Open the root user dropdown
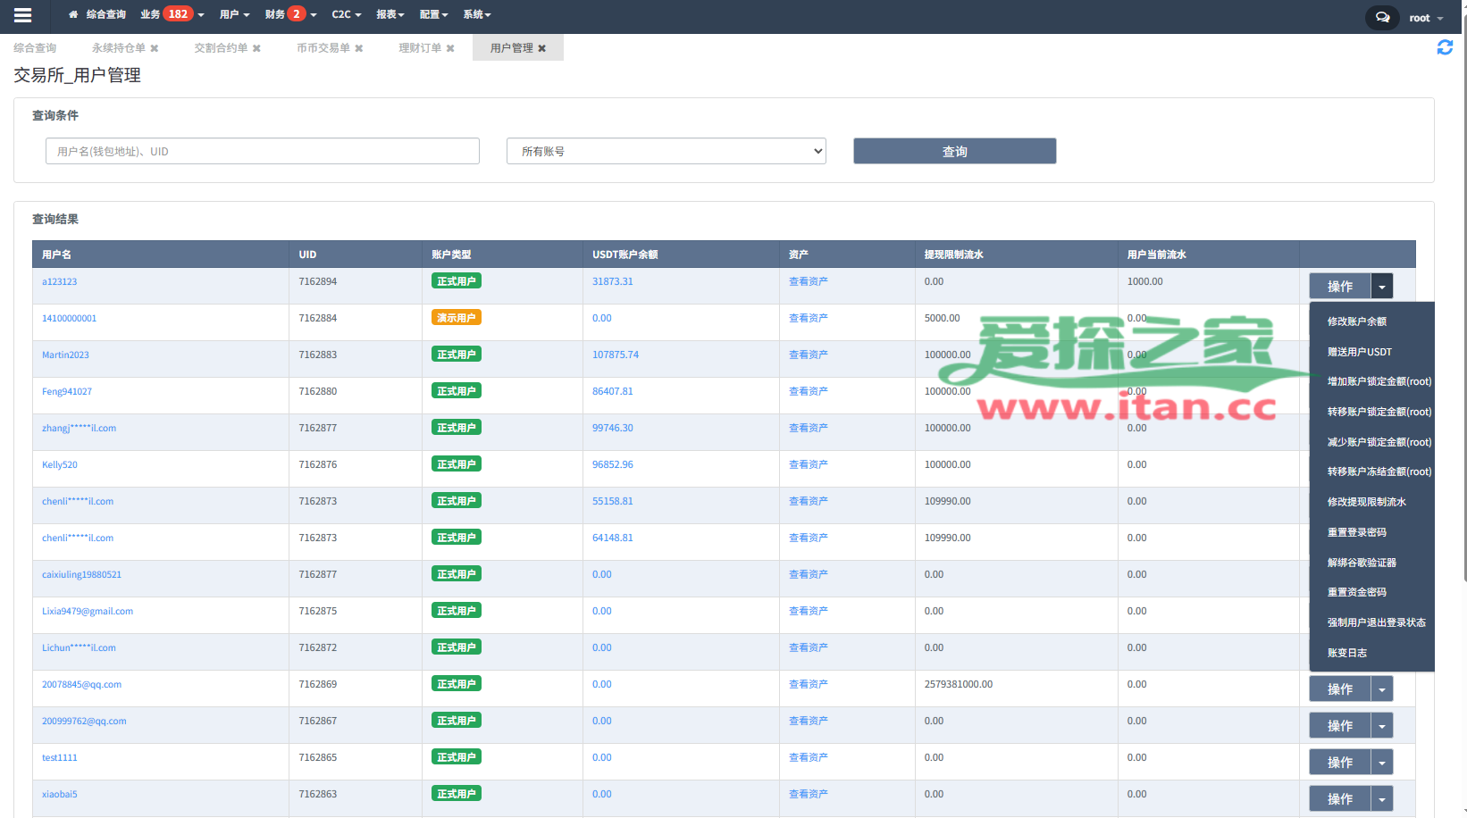1467x818 pixels. pos(1426,18)
